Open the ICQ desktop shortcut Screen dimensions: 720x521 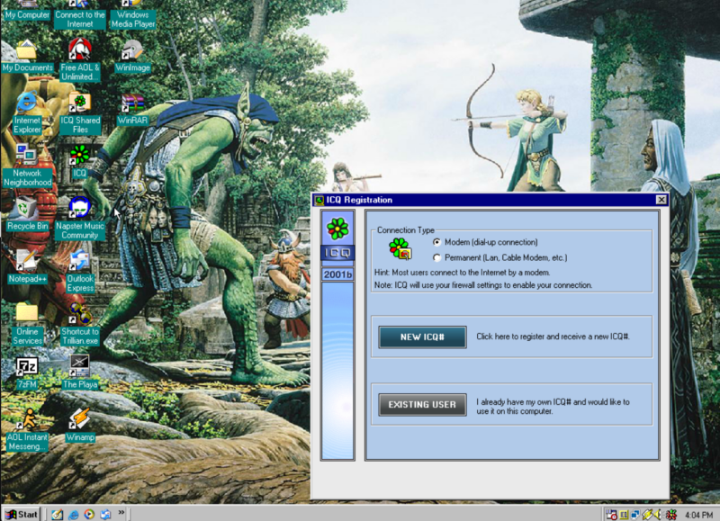80,156
